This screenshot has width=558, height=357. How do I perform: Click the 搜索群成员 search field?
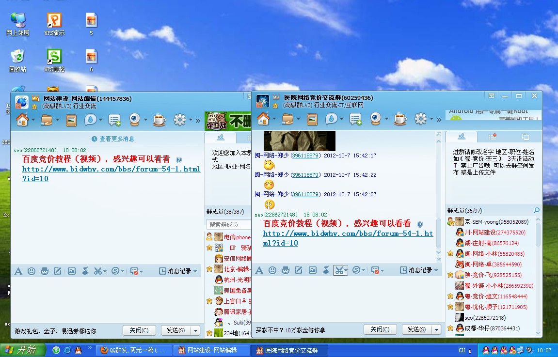point(228,225)
